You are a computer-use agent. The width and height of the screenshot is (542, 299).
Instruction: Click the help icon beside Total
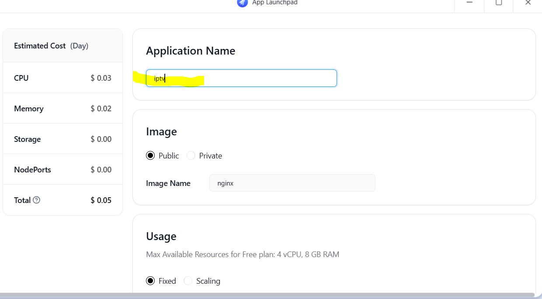pos(37,200)
